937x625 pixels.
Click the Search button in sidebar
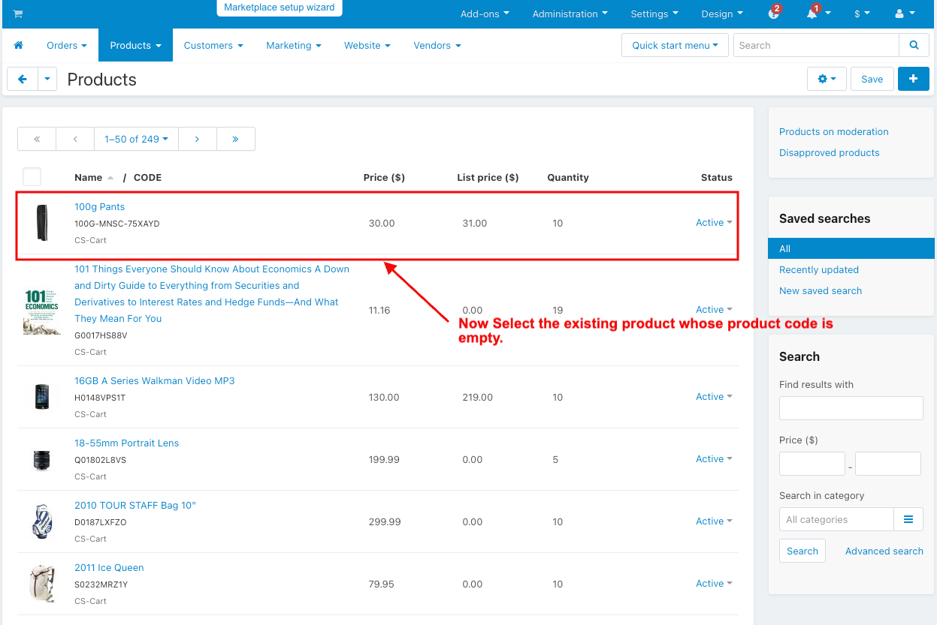click(802, 551)
